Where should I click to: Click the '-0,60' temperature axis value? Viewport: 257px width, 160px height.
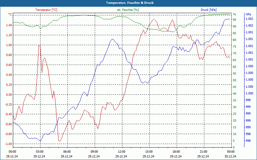[x=9, y=124]
